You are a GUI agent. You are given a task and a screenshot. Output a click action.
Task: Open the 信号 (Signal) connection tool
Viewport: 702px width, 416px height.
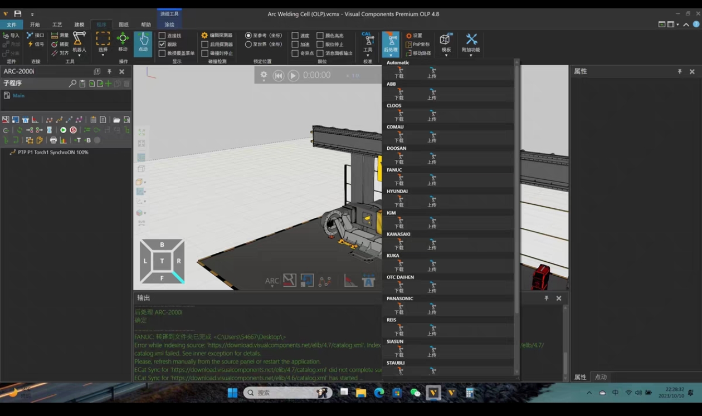coord(35,45)
